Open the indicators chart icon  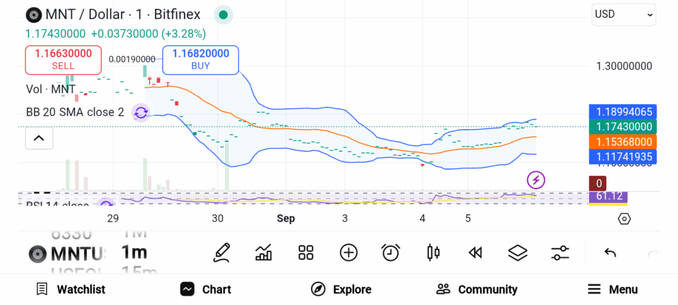coord(264,253)
